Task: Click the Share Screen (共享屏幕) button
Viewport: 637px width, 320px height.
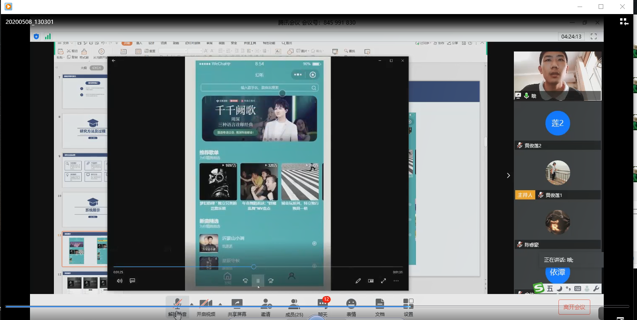Action: (237, 307)
